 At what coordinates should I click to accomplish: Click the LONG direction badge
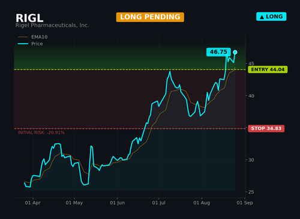click(271, 17)
